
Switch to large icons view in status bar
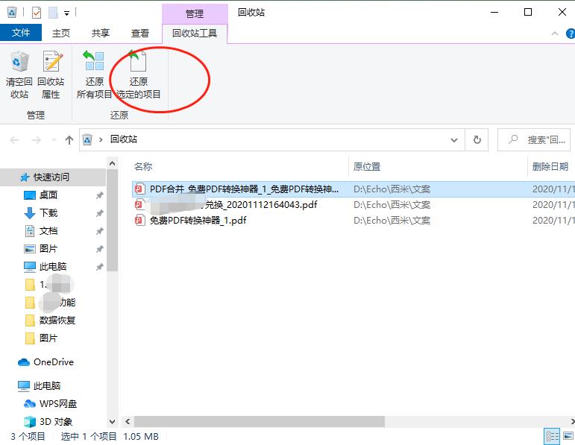click(567, 437)
